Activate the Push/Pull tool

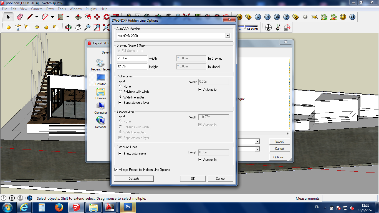click(79, 17)
